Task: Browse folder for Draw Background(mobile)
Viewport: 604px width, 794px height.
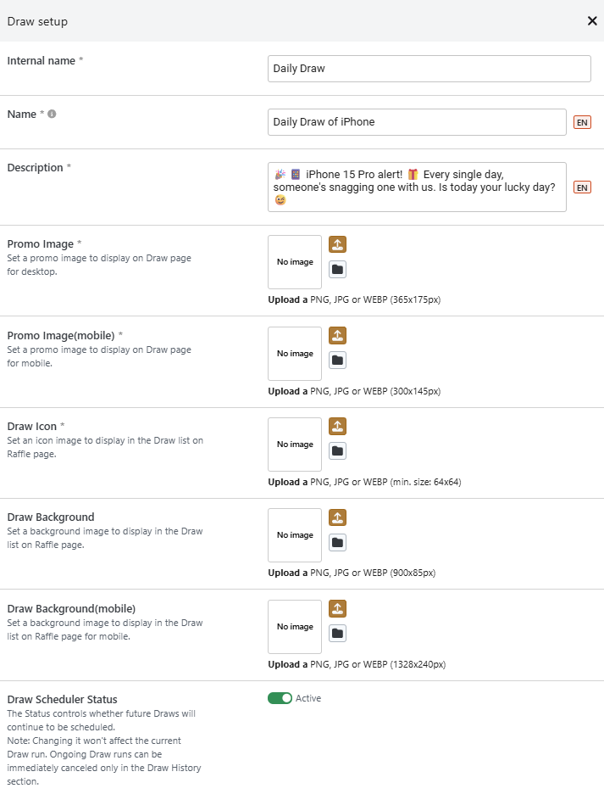Action: pyautogui.click(x=337, y=633)
